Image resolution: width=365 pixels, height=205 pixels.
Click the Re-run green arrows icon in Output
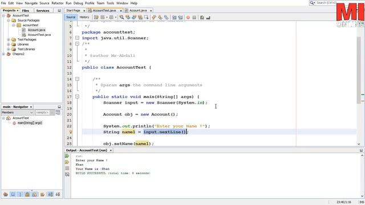67,156
